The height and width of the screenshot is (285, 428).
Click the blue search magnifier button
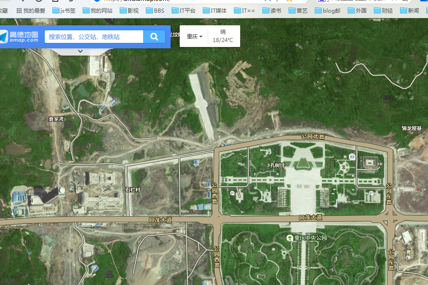(154, 37)
